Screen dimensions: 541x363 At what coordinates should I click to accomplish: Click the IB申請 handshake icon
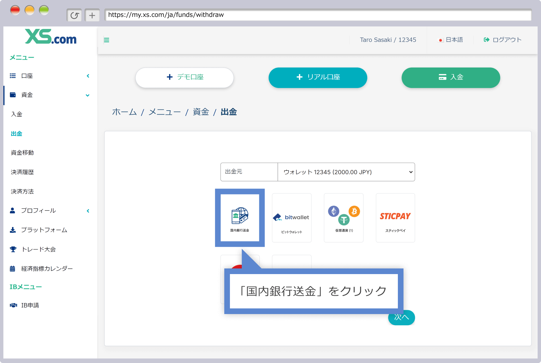coord(14,305)
